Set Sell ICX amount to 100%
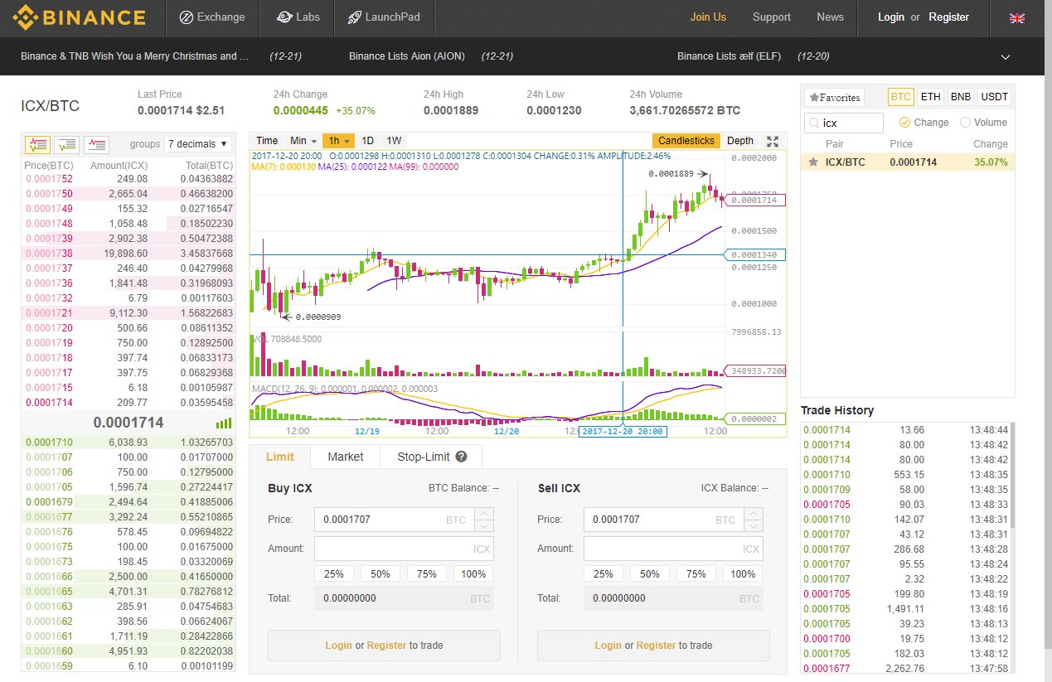 pyautogui.click(x=743, y=574)
